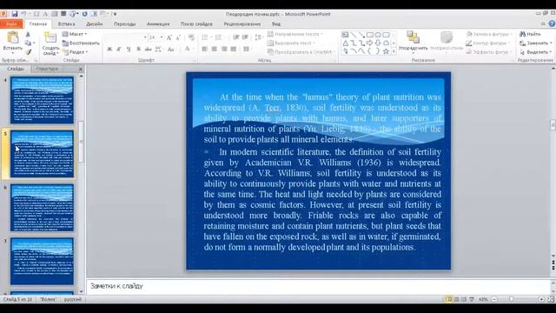Image resolution: width=556 pixels, height=313 pixels.
Task: Select slide 7 thumbnail in slides pane
Action: [x=43, y=262]
